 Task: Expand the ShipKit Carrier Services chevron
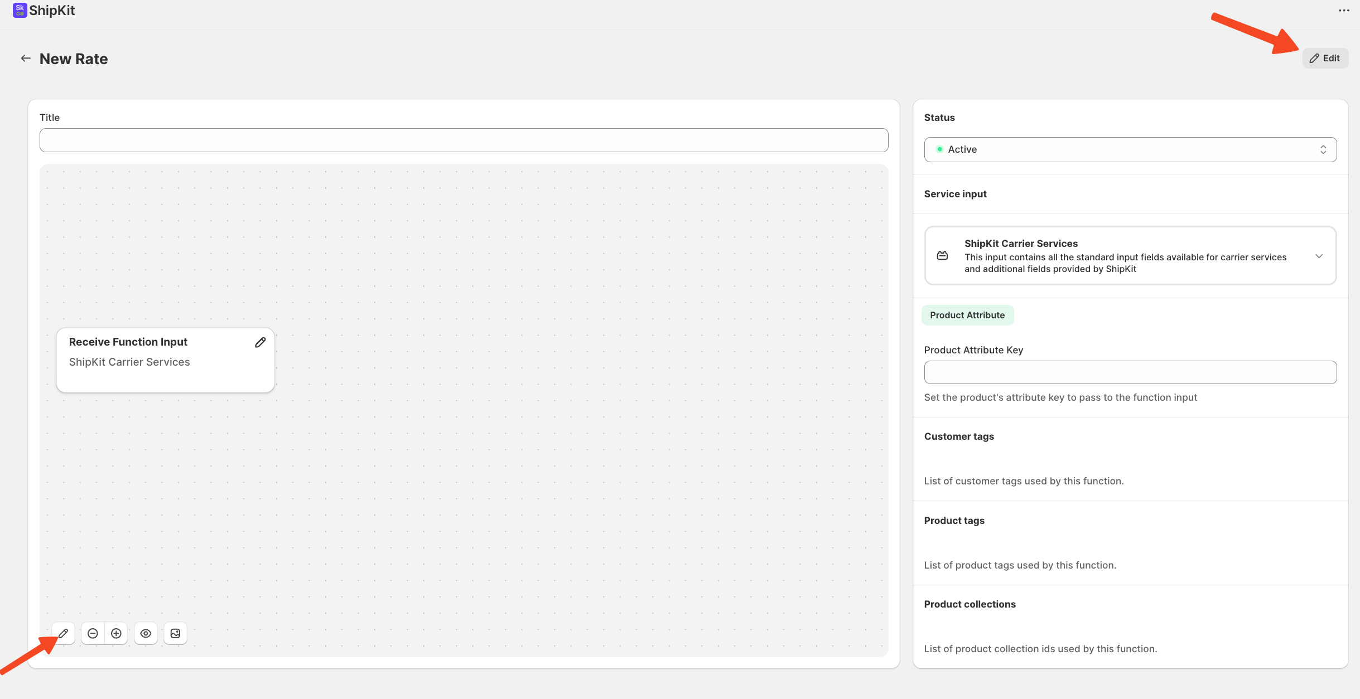(1319, 256)
